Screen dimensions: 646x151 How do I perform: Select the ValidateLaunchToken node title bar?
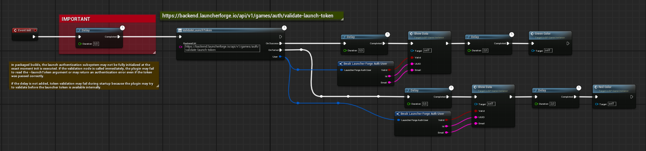click(x=231, y=30)
